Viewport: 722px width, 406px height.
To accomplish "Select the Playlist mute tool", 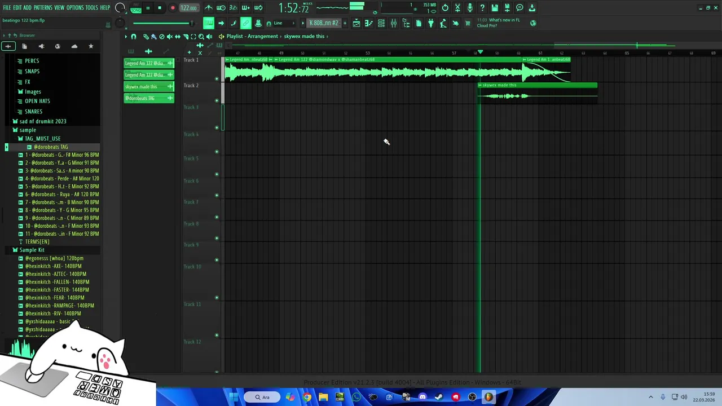I will coord(170,36).
